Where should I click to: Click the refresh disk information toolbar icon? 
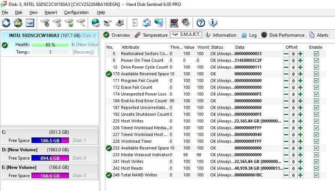coord(6,22)
